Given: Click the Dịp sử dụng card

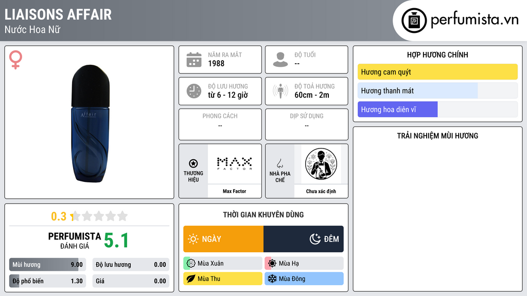Looking at the screenshot, I should click(x=307, y=124).
